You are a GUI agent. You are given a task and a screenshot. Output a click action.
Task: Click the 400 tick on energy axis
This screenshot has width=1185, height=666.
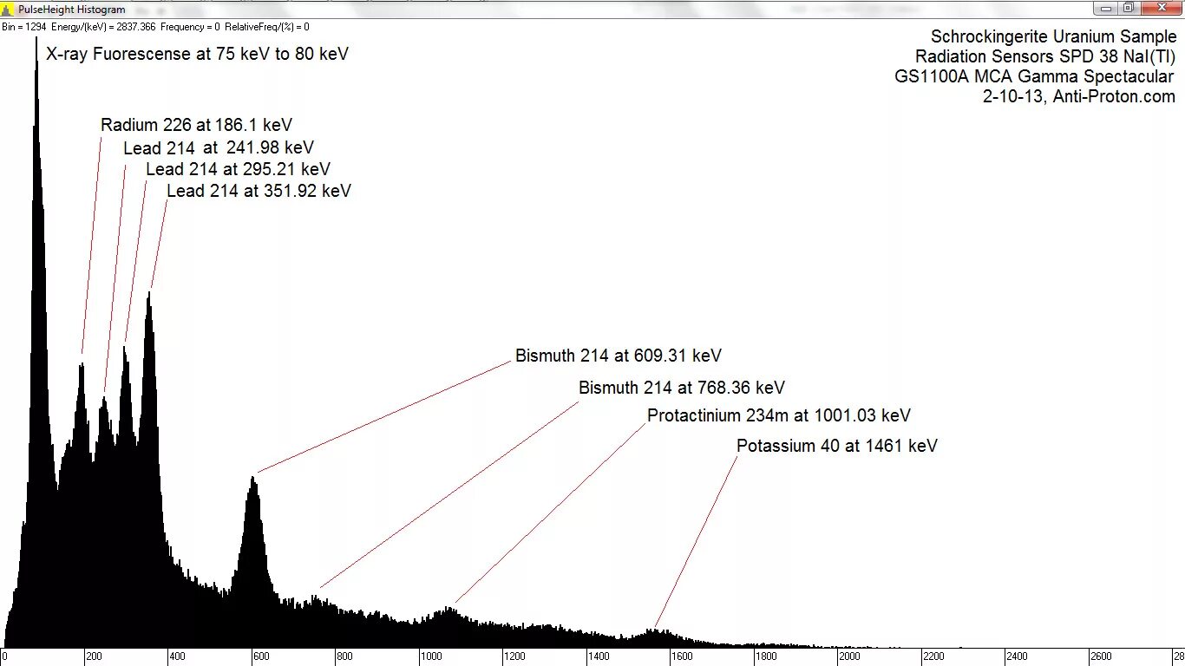pyautogui.click(x=176, y=656)
